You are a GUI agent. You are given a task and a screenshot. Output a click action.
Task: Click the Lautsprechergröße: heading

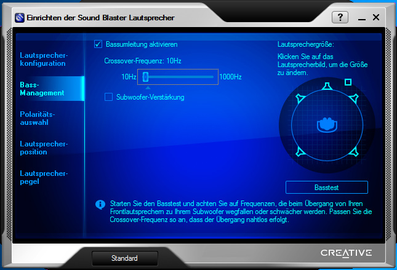(x=306, y=44)
